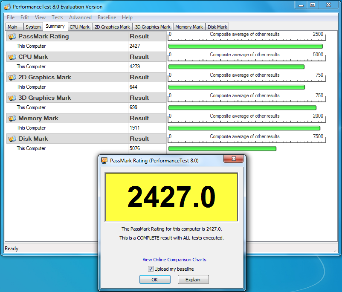Click the 2D Graphics Mark row icon

click(12, 78)
